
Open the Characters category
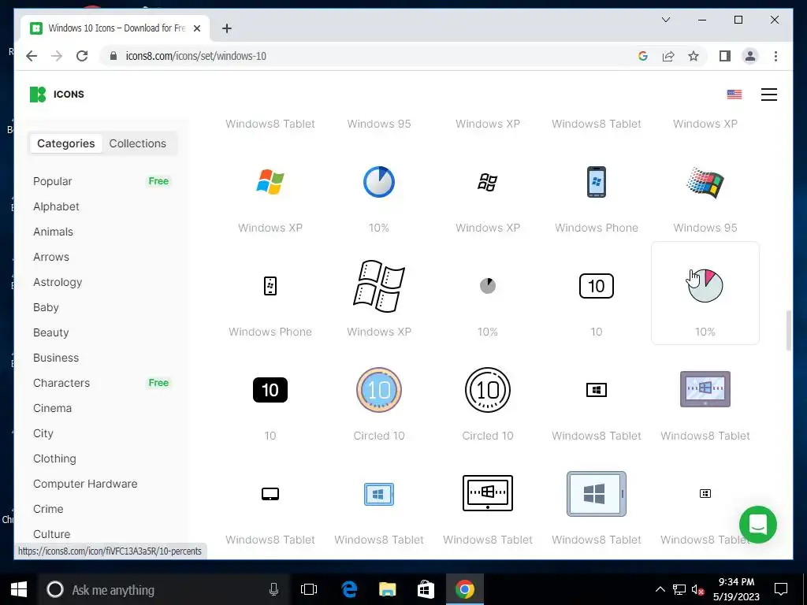pos(61,384)
